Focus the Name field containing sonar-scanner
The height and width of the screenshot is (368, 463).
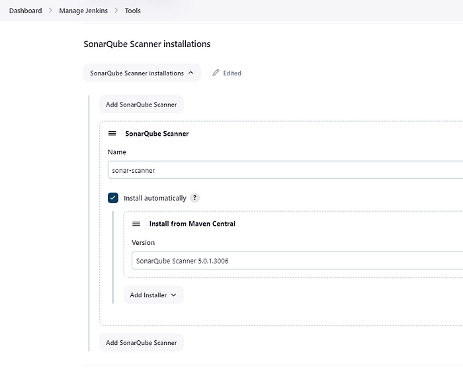pos(285,170)
